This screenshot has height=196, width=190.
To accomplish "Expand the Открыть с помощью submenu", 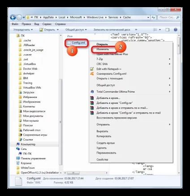I will [170, 78].
